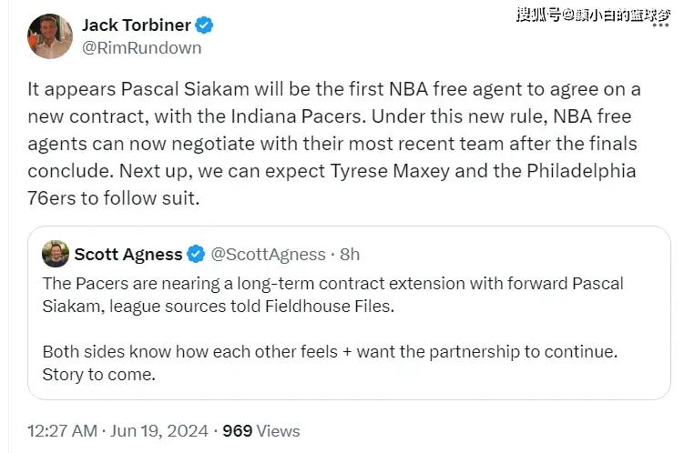
Task: Open the 969 Views count
Action: click(x=260, y=430)
